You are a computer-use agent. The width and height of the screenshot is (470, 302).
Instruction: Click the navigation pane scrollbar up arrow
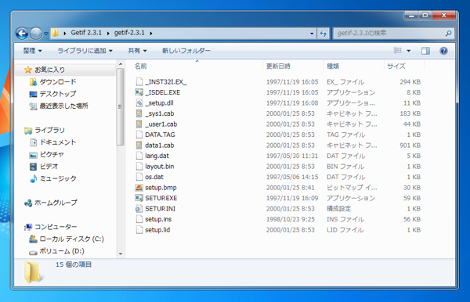pos(121,63)
